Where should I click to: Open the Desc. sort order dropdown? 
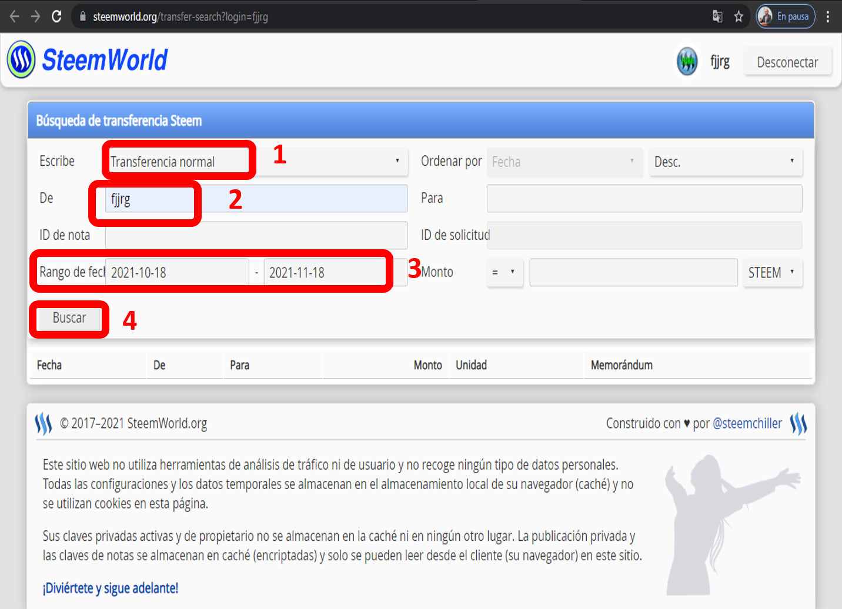[726, 162]
